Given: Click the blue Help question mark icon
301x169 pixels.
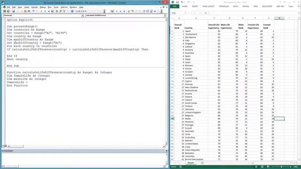Looking at the screenshot, I should click(x=72, y=11).
